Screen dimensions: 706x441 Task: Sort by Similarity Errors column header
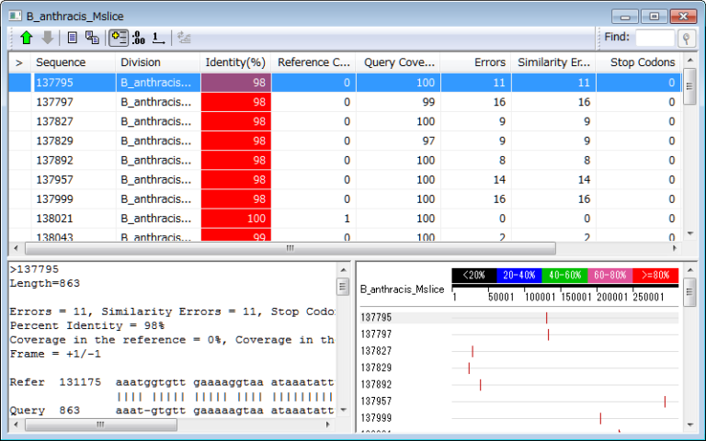point(553,62)
